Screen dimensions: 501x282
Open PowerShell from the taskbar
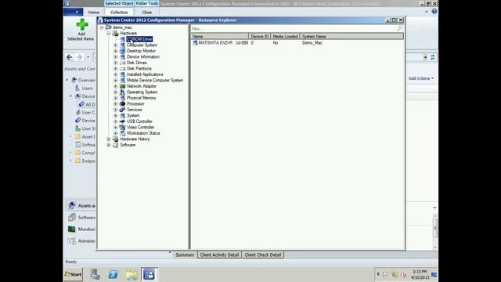113,274
